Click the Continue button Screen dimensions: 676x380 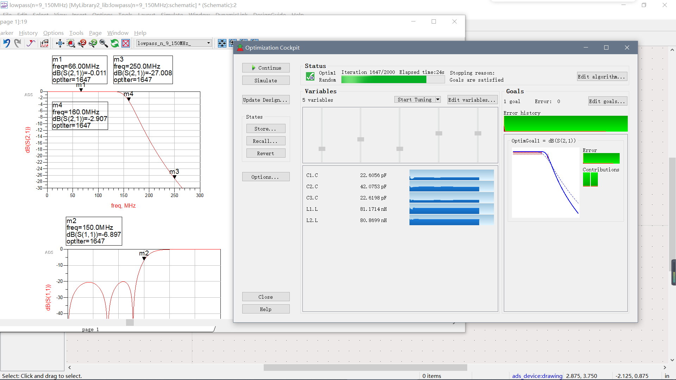click(x=266, y=68)
